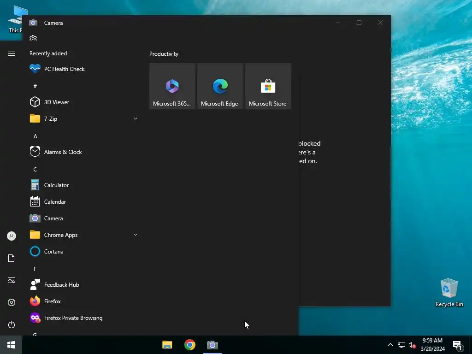
Task: Launch 3D Viewer from app list
Action: point(83,102)
